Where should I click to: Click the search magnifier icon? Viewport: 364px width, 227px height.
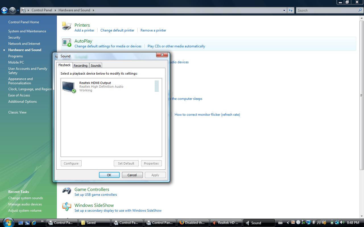pyautogui.click(x=360, y=10)
